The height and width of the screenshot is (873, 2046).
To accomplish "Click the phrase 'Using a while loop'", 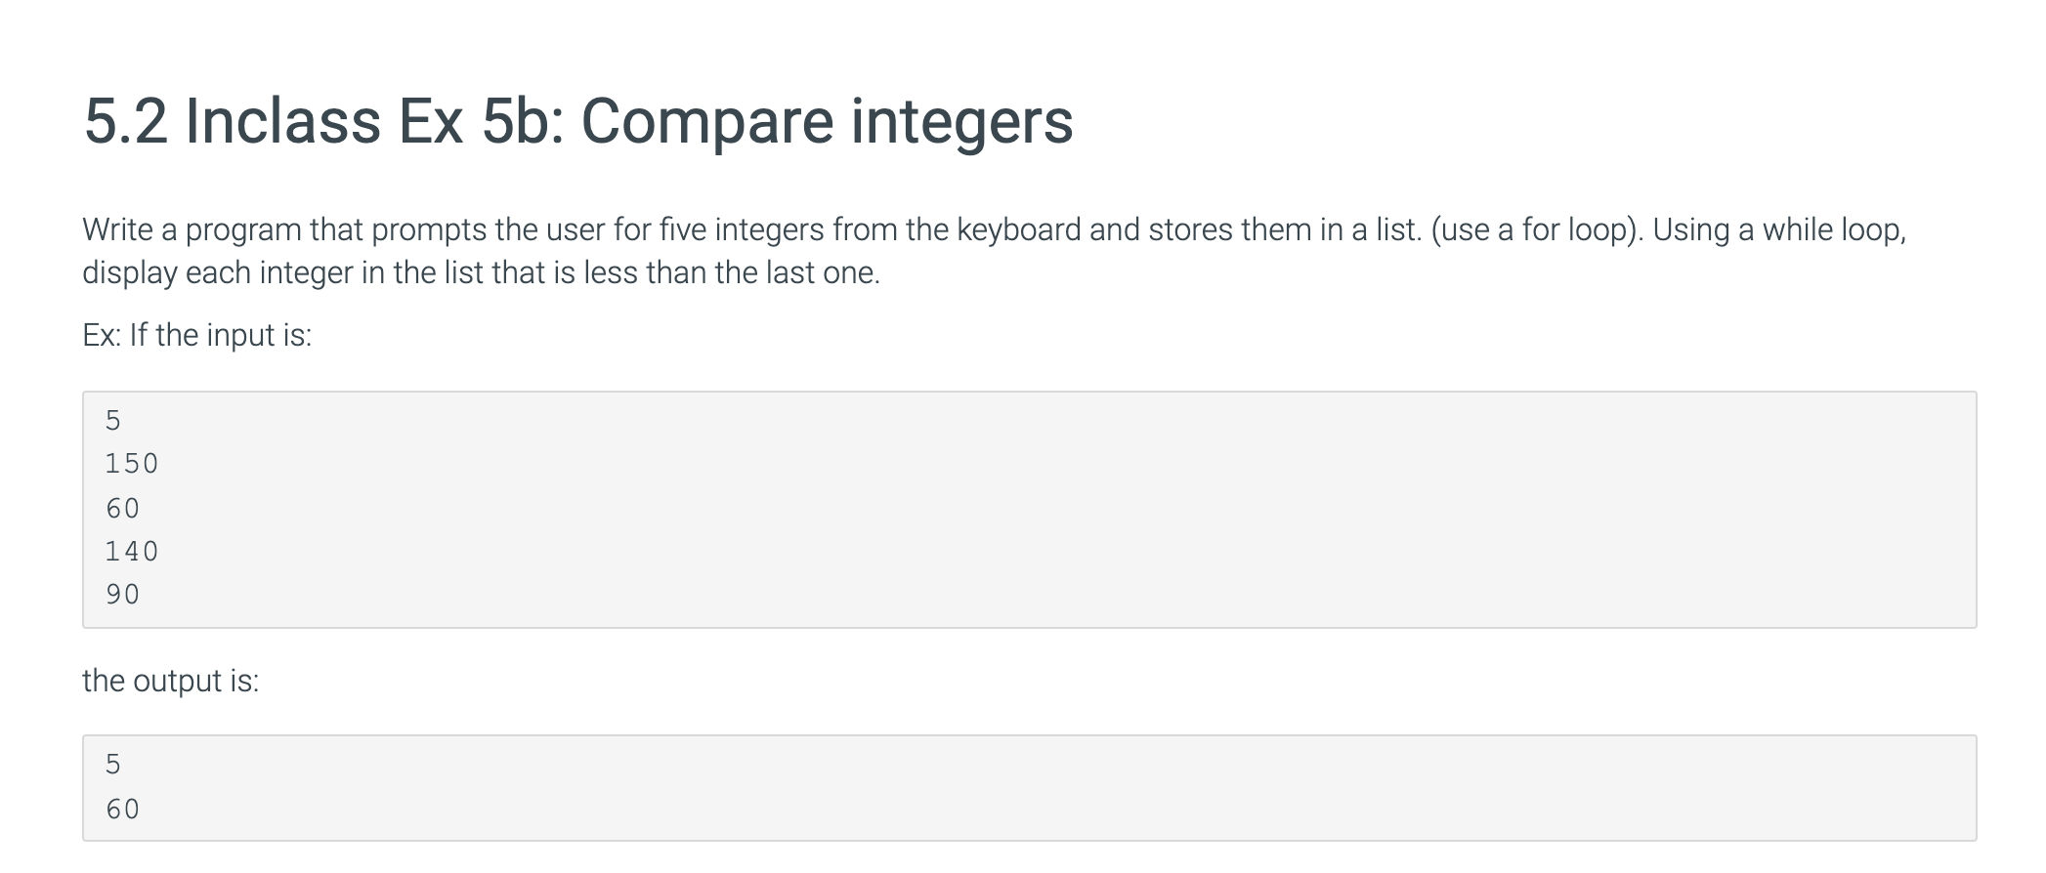I will click(x=1778, y=230).
